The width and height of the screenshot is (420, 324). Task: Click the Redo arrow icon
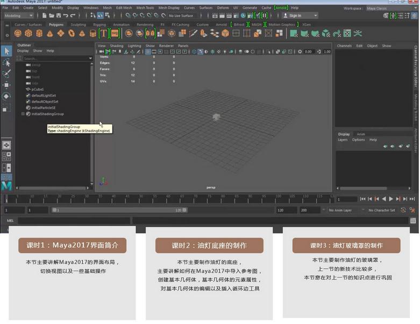(73, 16)
